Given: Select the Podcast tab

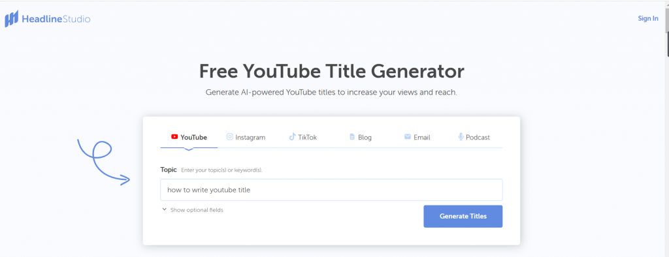Looking at the screenshot, I should point(474,137).
